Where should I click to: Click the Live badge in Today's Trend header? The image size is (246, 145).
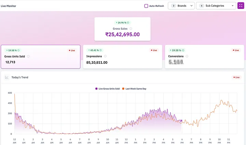pos(236,78)
